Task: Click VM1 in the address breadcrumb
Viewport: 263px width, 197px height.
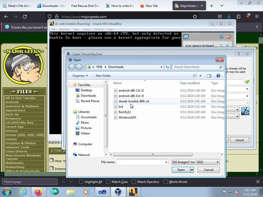Action: pos(99,67)
